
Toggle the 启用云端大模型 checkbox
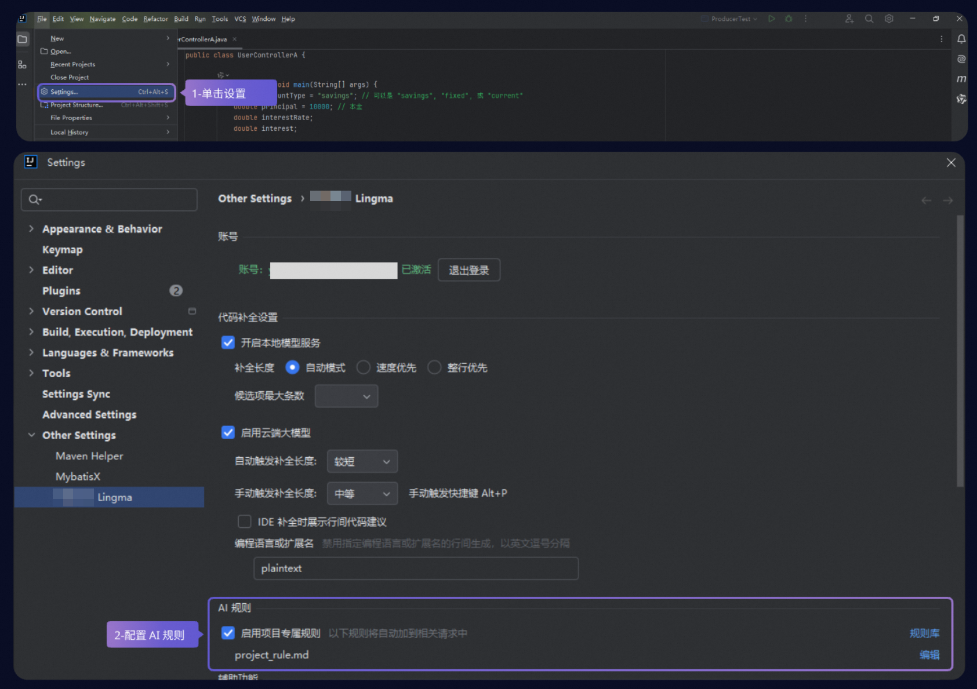[228, 432]
